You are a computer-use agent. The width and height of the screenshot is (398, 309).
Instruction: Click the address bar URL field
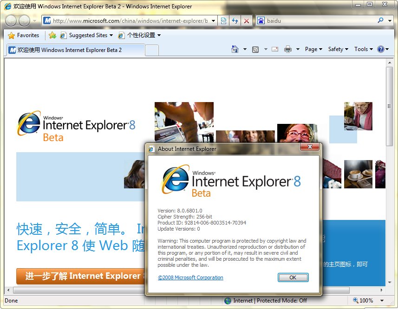[130, 21]
